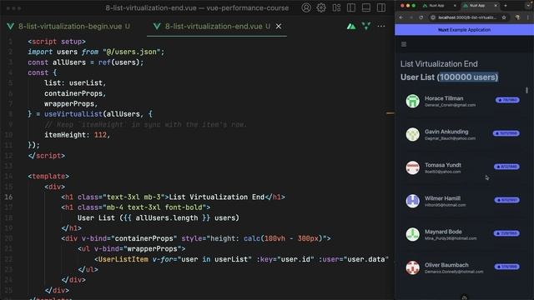Viewport: 534px width, 300px height.
Task: Click 'allUsers.length' in the template code
Action: pyautogui.click(x=167, y=218)
